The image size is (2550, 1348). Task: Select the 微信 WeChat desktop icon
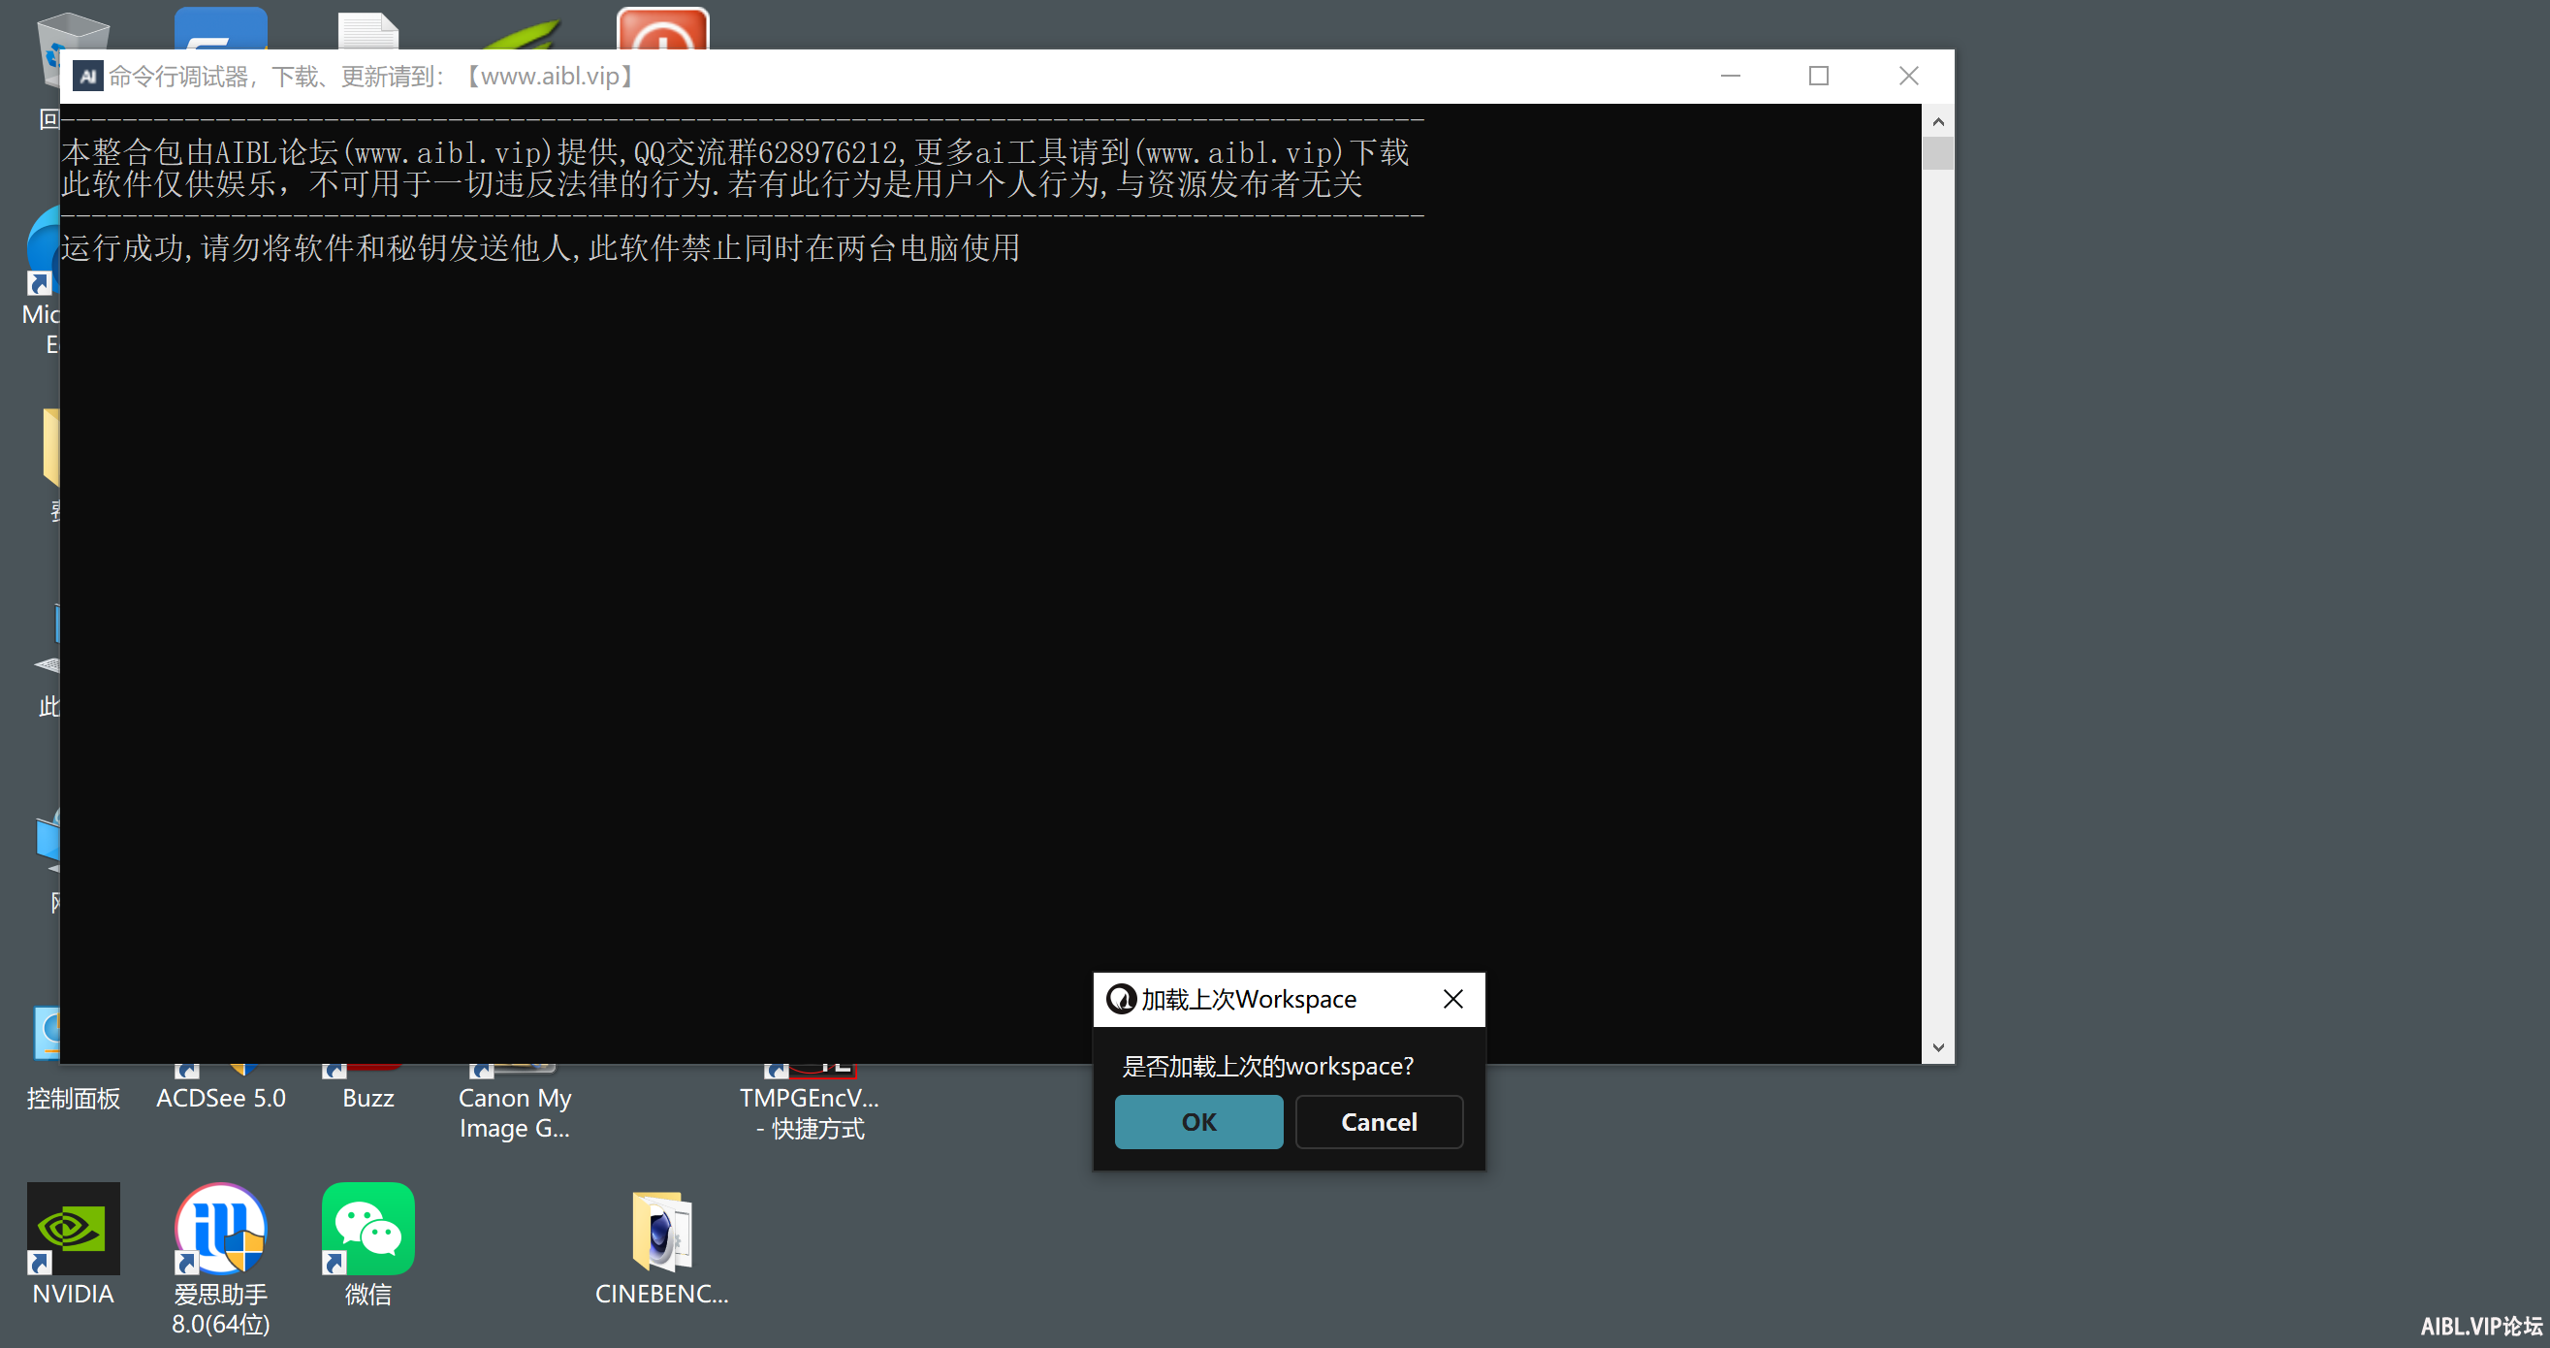368,1245
